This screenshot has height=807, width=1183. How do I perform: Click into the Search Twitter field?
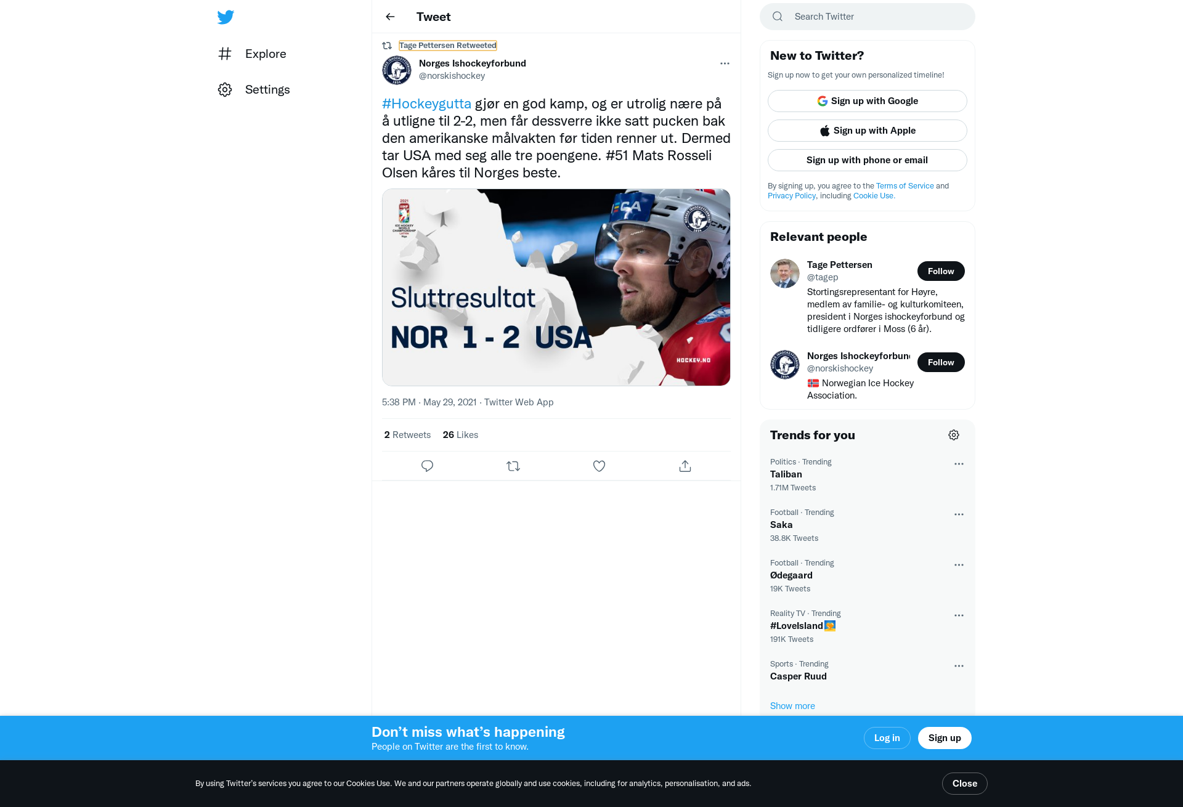[x=868, y=17]
